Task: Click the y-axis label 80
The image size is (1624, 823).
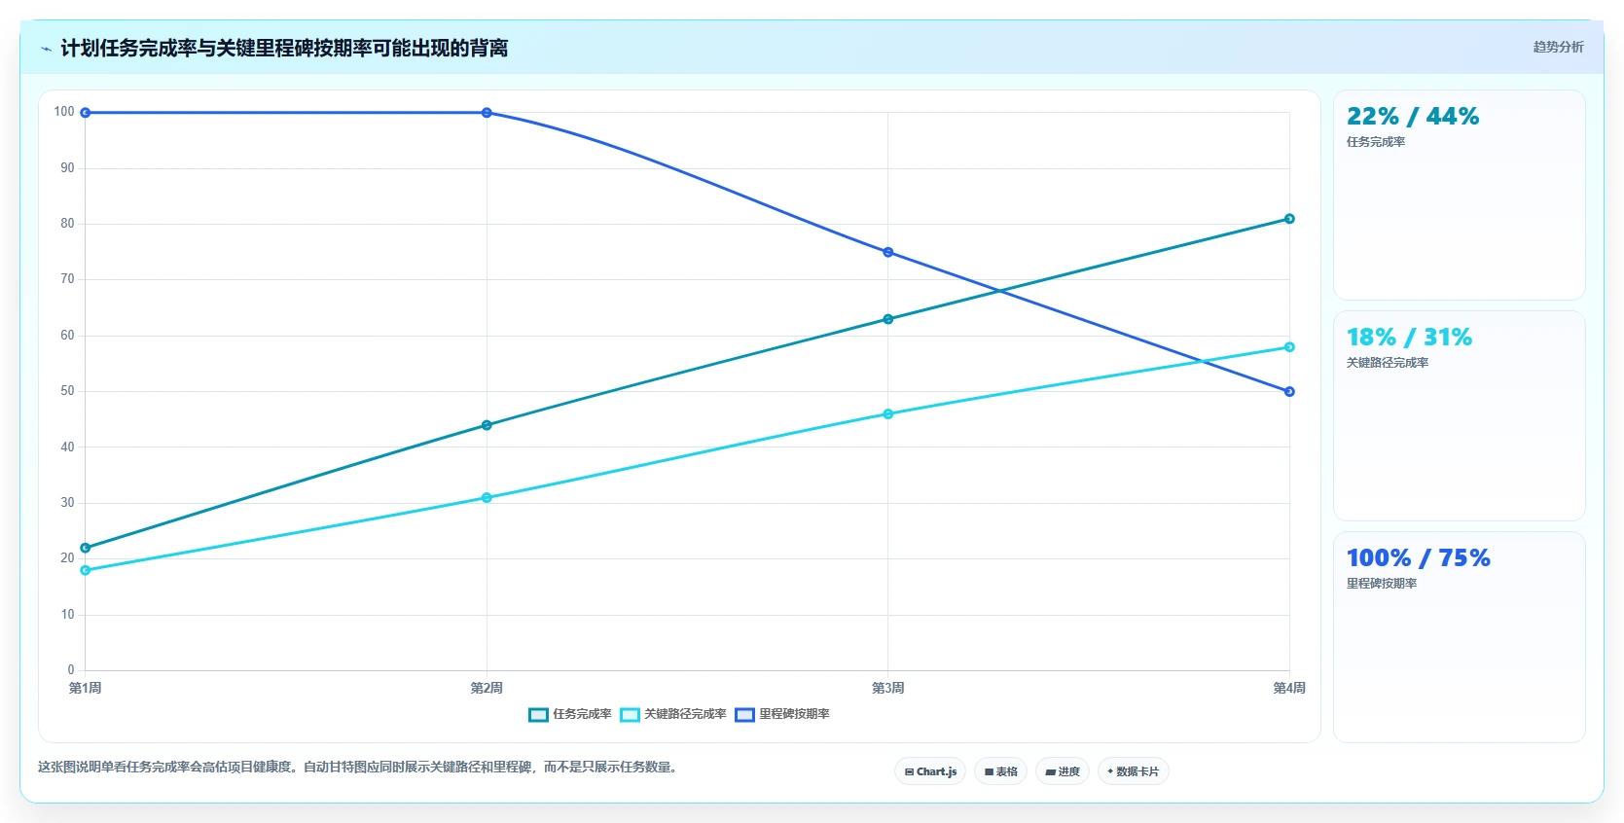Action: 67,224
